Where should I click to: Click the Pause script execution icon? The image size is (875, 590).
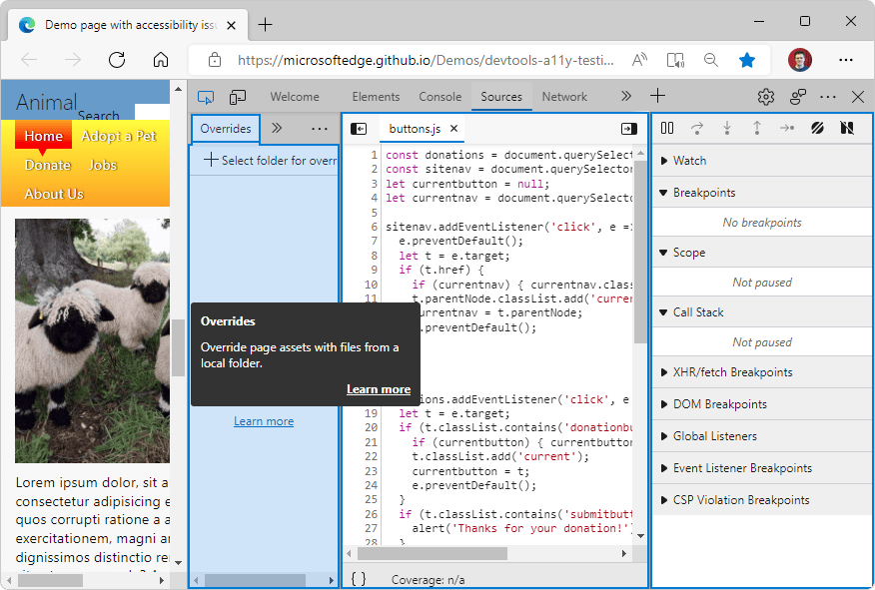[666, 128]
